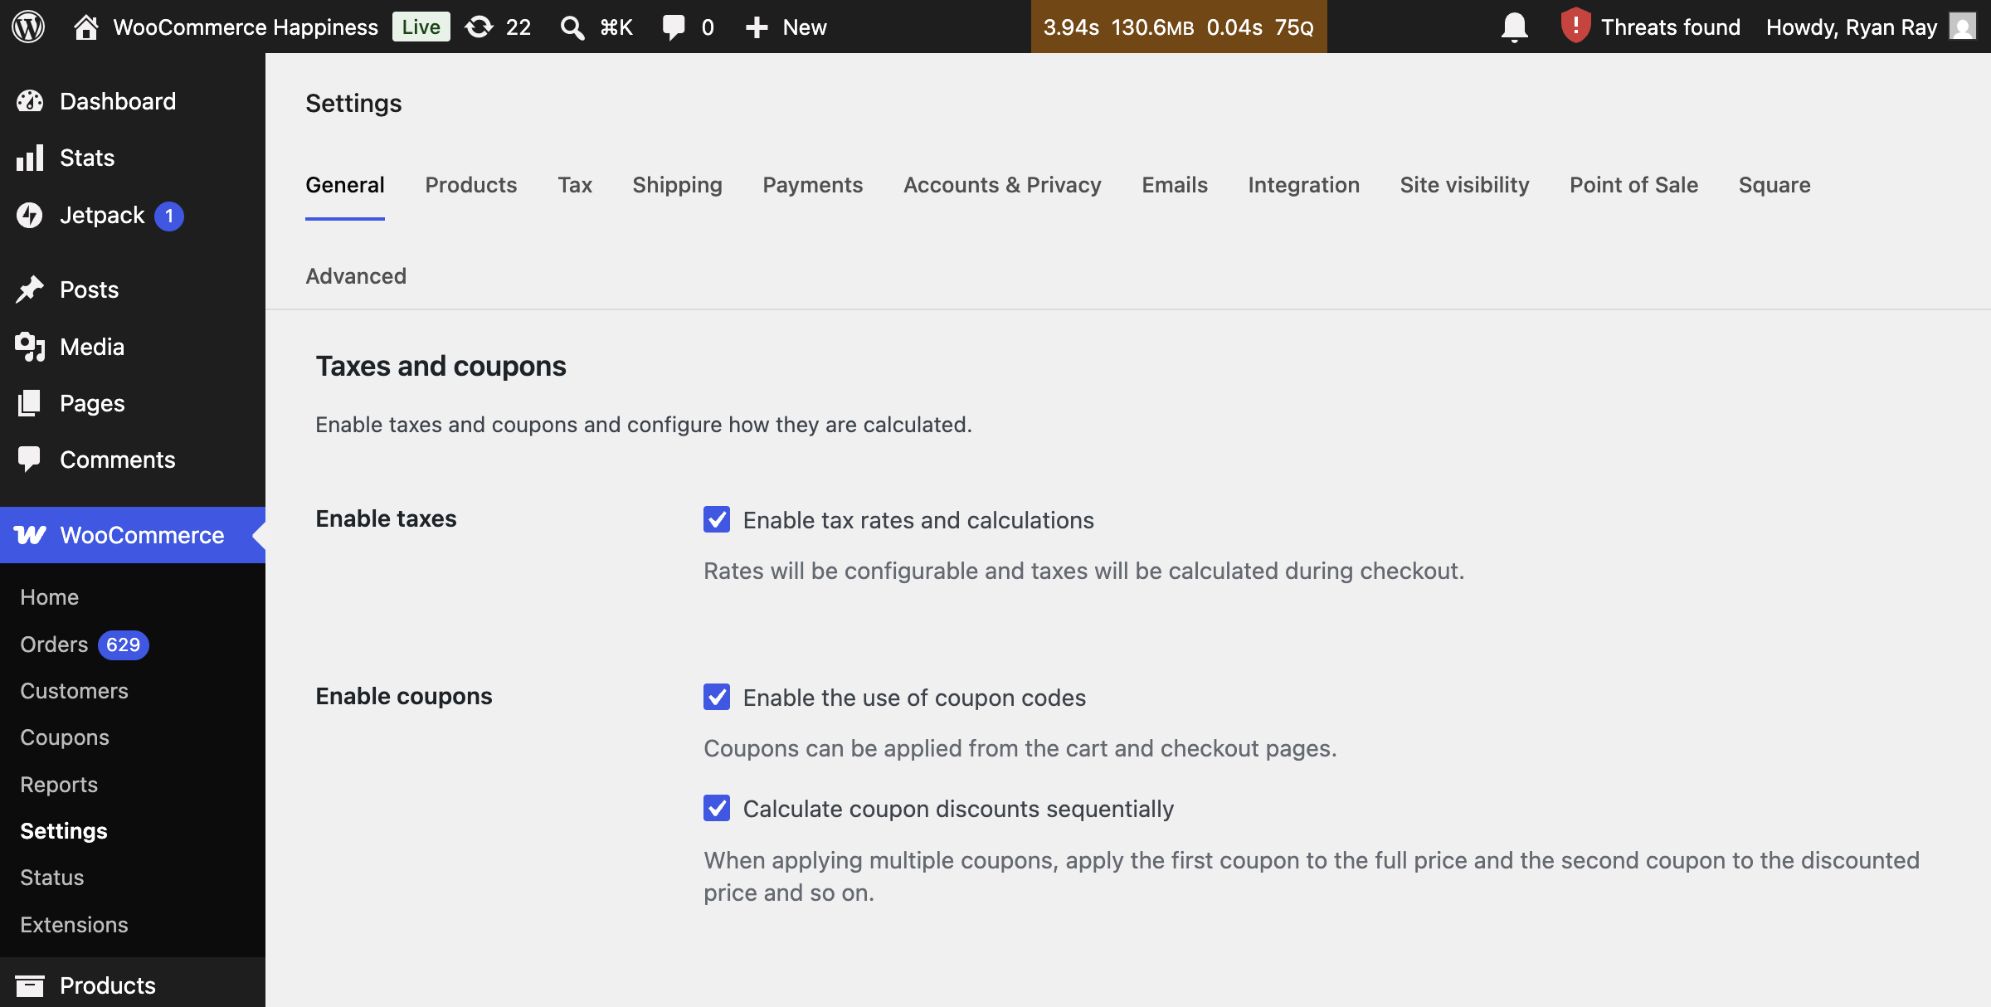This screenshot has width=1991, height=1007.
Task: Open Accounts & Privacy tab
Action: click(1002, 185)
